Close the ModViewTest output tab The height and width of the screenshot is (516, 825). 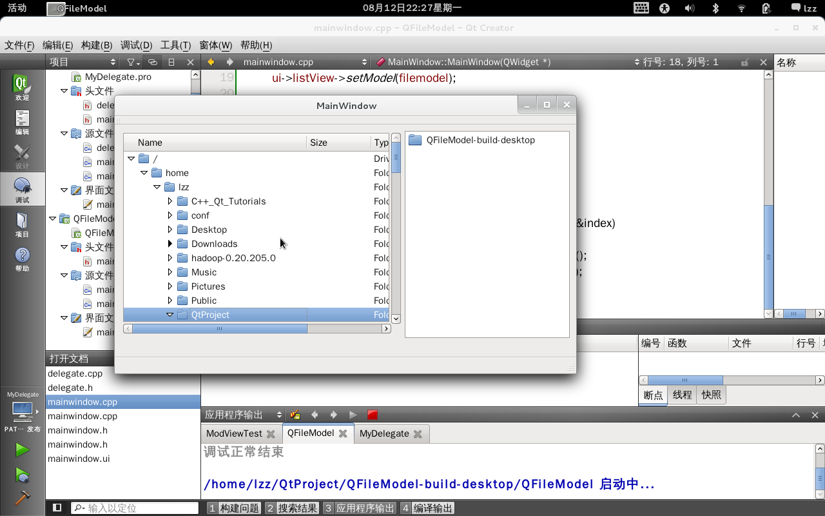(271, 434)
